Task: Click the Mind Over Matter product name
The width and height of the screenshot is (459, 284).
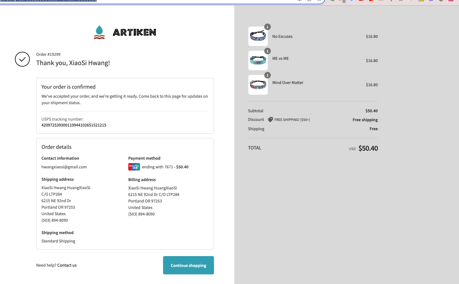Action: 288,82
